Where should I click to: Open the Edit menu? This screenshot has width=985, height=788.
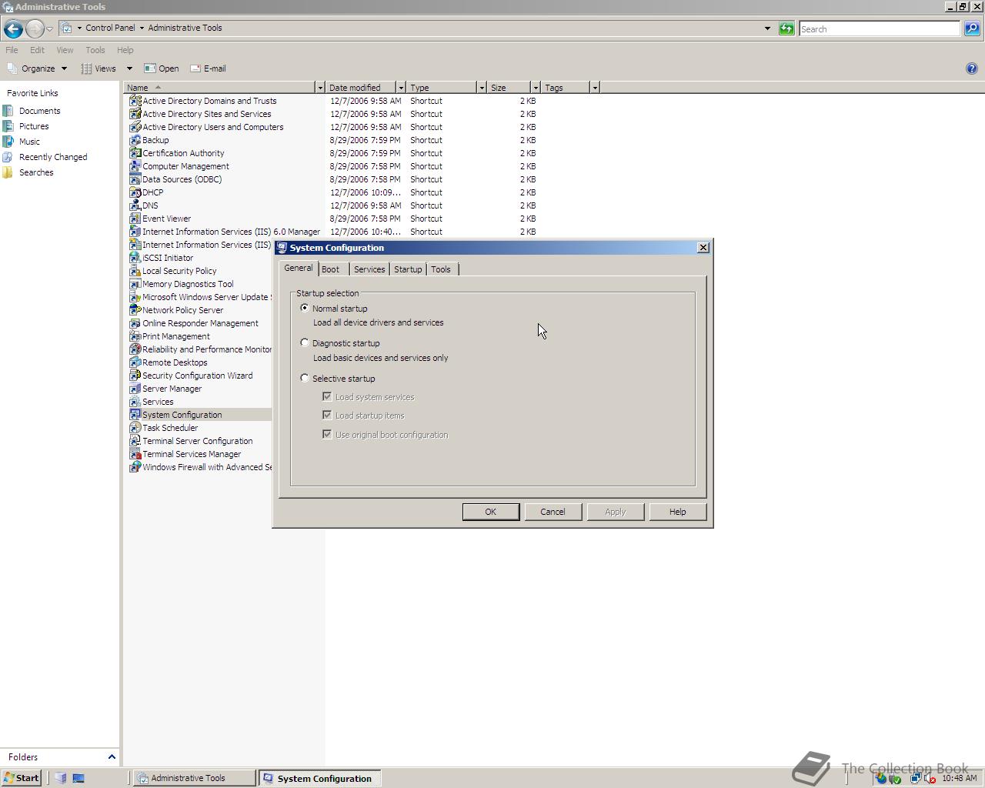tap(37, 50)
